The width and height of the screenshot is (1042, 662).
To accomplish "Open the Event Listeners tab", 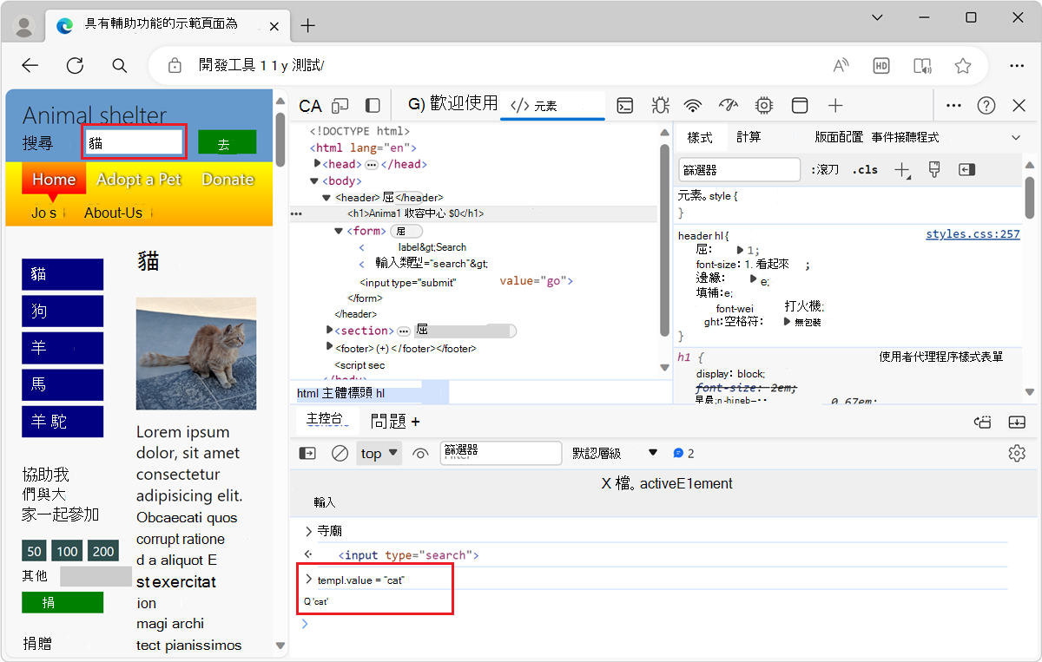I will [x=905, y=137].
